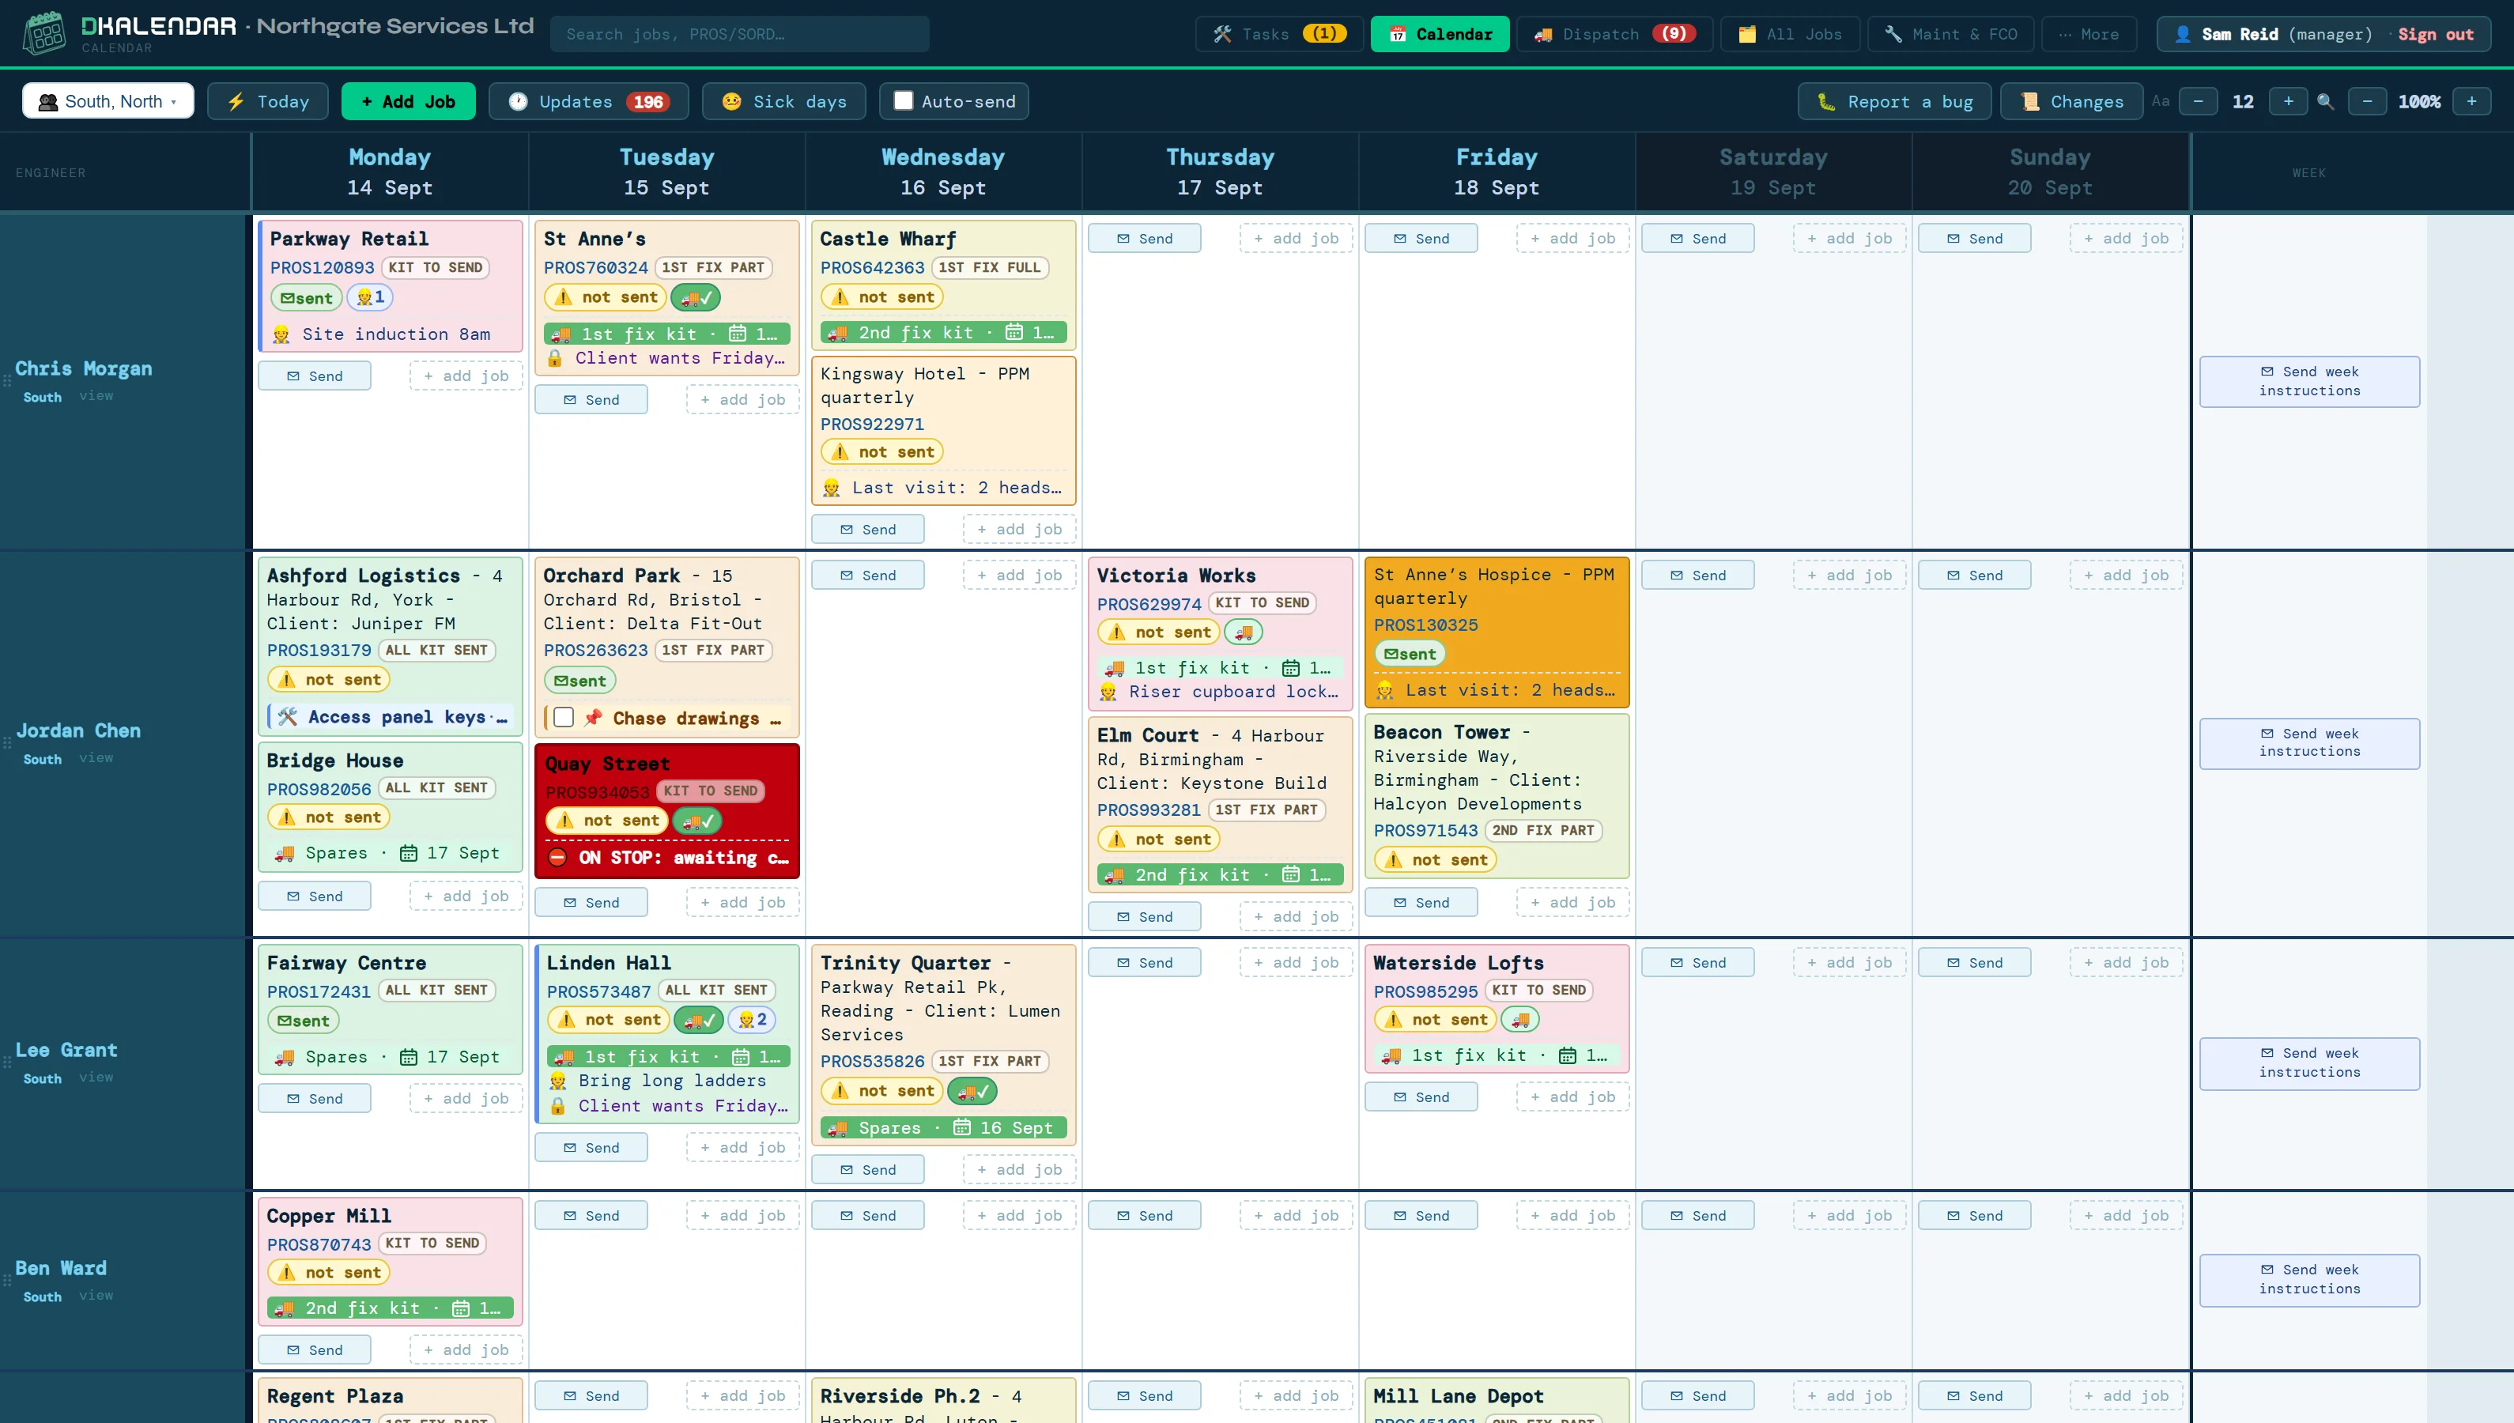This screenshot has width=2514, height=1423.
Task: Open the More menu in top navigation
Action: (2089, 34)
